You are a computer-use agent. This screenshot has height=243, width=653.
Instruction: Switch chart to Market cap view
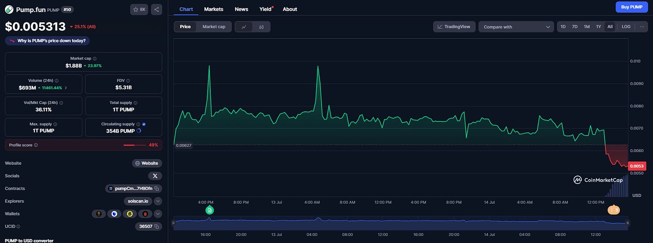click(214, 27)
